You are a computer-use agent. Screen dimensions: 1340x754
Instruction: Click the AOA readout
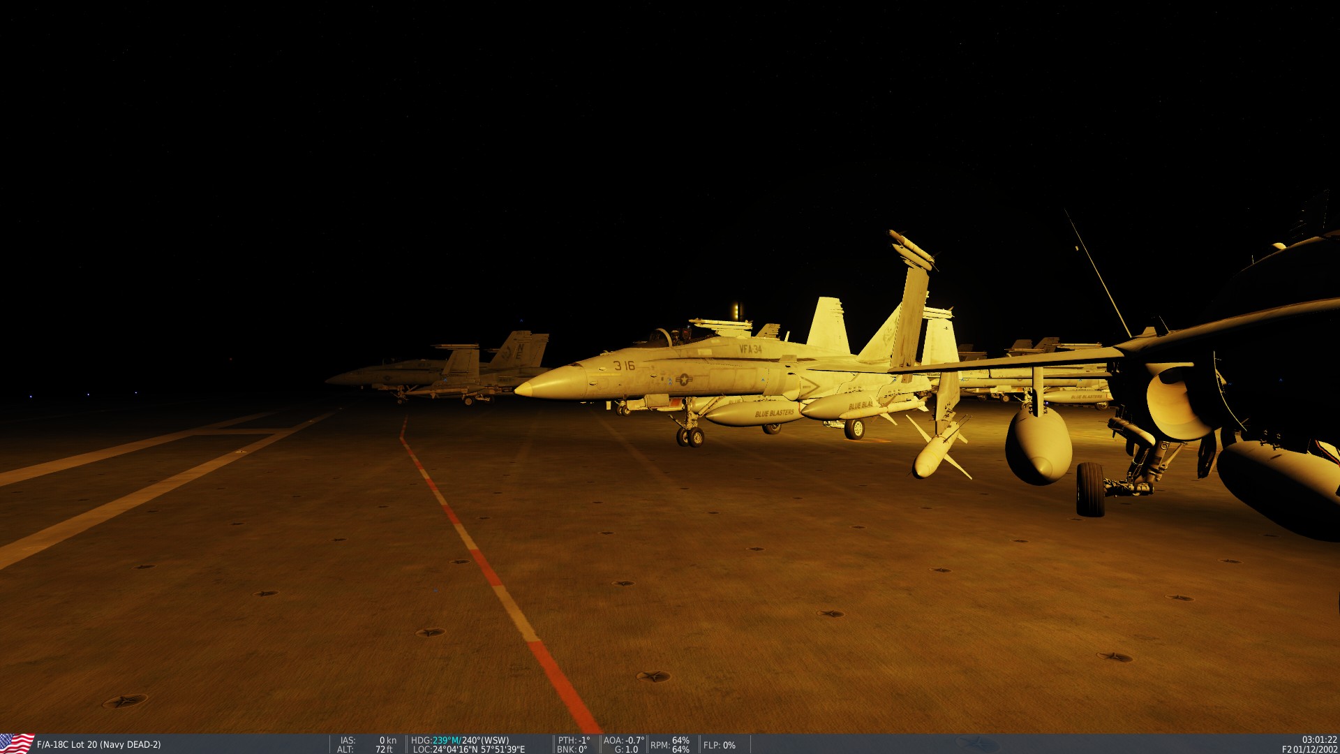pyautogui.click(x=623, y=740)
